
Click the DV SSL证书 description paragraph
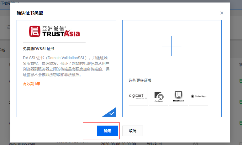tap(66, 66)
